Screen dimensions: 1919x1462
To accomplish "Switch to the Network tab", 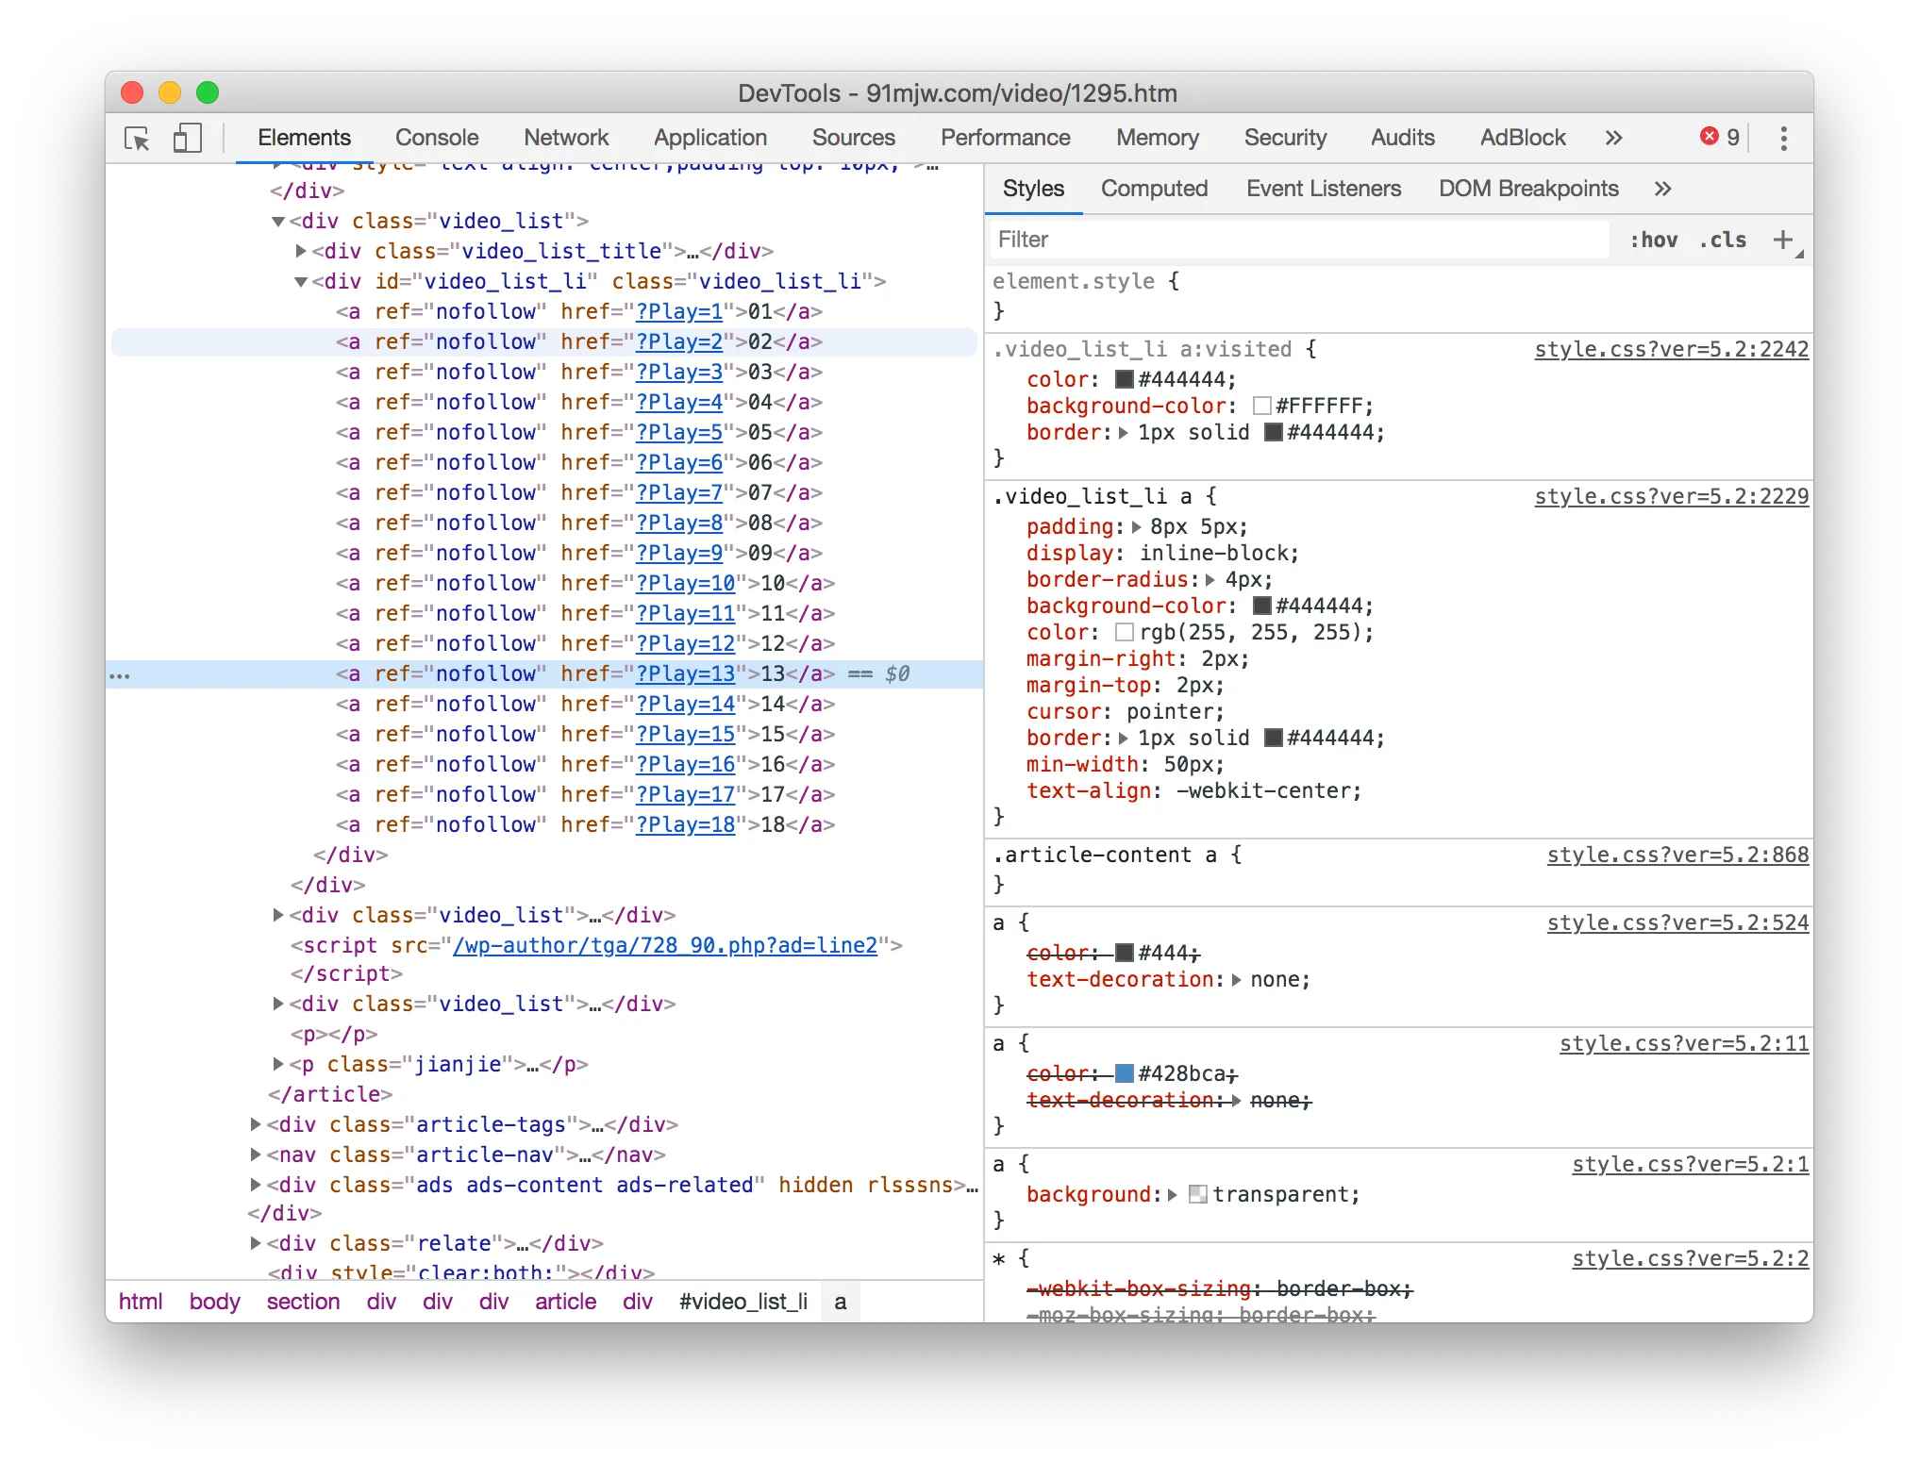I will pyautogui.click(x=566, y=138).
